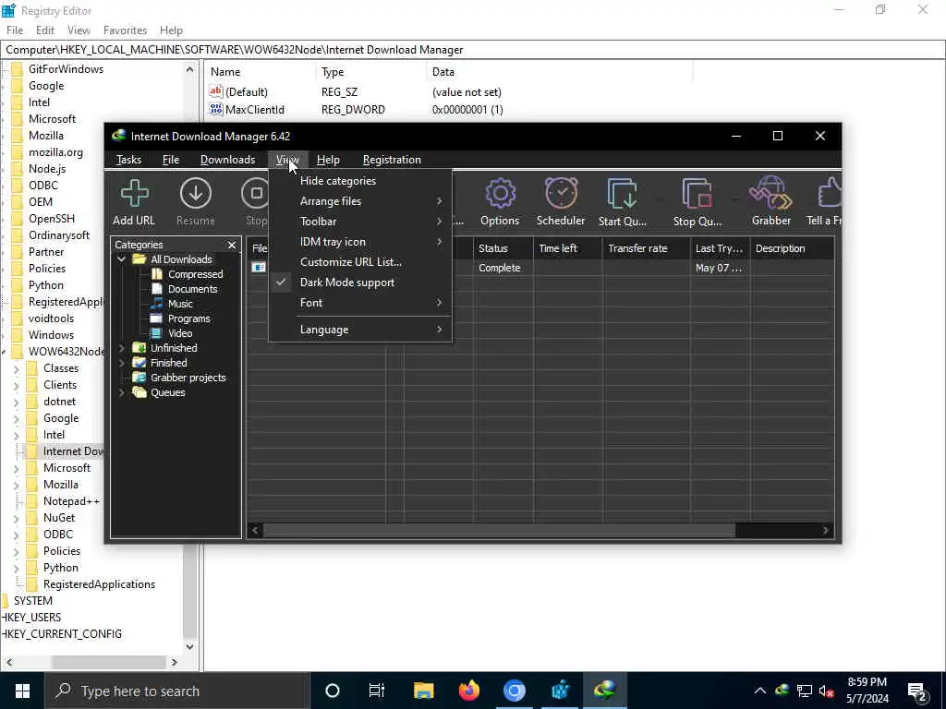
Task: Select the RegisteredApplications registry key
Action: [x=99, y=584]
